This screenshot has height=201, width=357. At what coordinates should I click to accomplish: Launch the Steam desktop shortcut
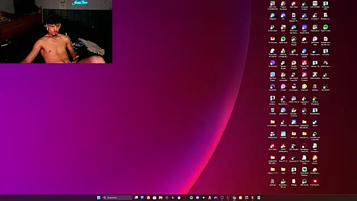315,123
